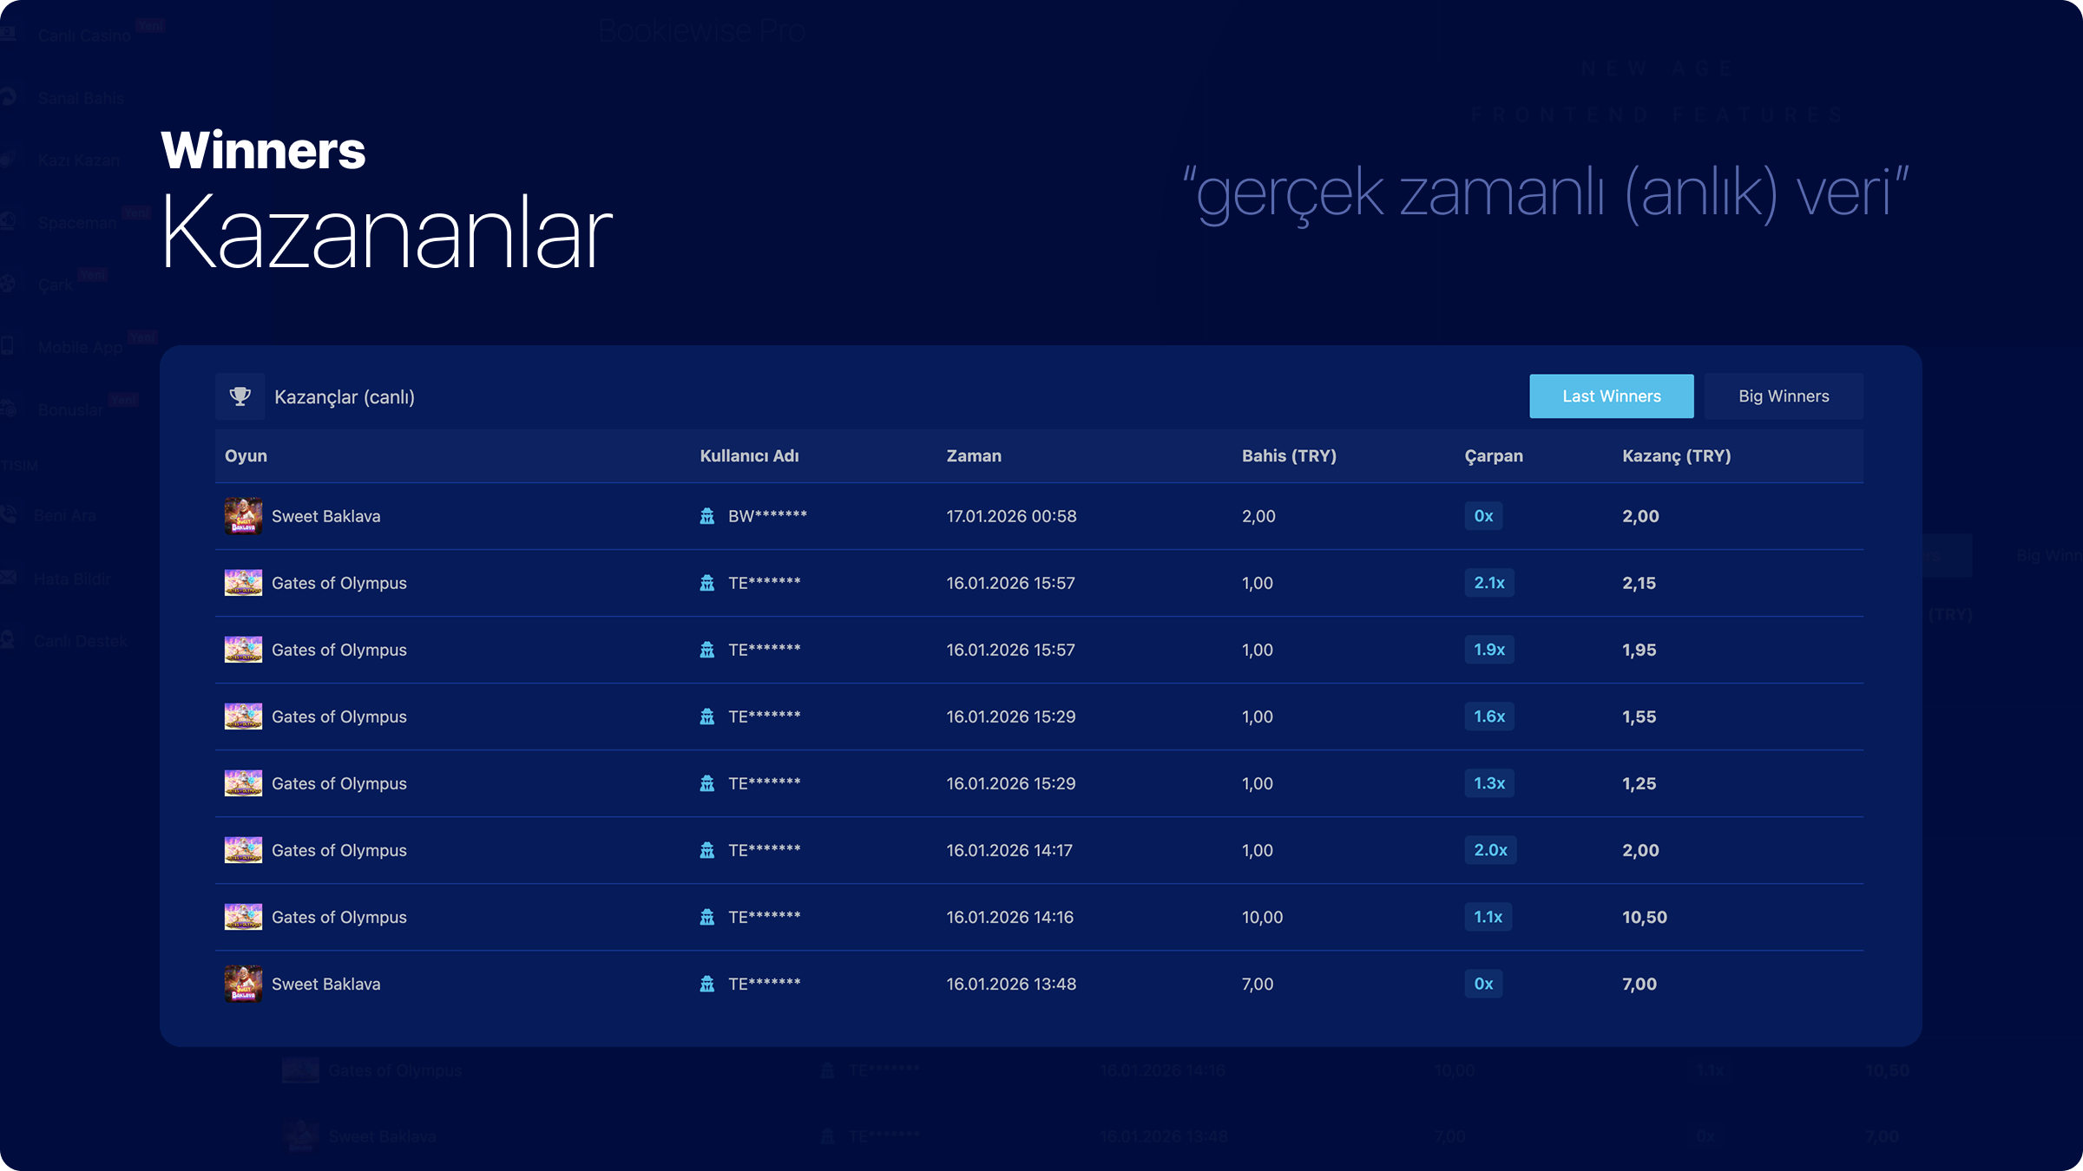Click Sweet Baklava thumbnail in first row

(243, 516)
